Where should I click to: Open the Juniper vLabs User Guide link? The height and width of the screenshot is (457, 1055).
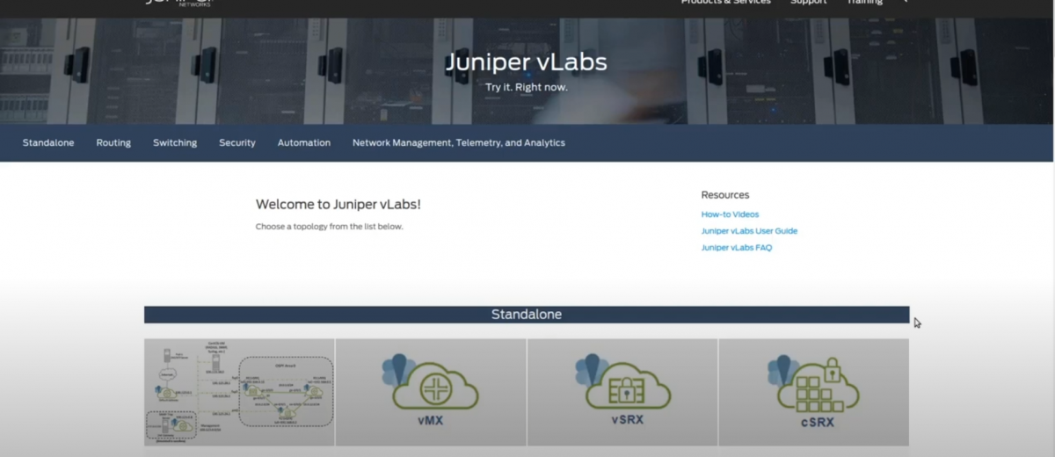pos(749,231)
